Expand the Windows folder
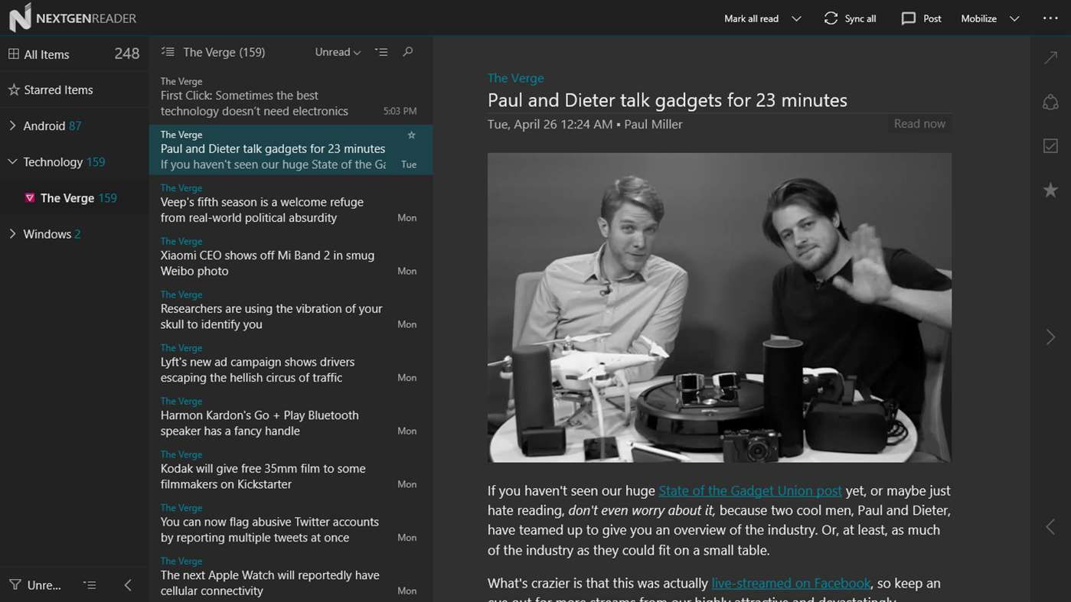 [12, 234]
